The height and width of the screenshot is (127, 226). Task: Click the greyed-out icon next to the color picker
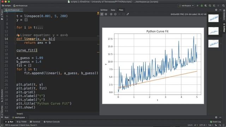[124, 14]
